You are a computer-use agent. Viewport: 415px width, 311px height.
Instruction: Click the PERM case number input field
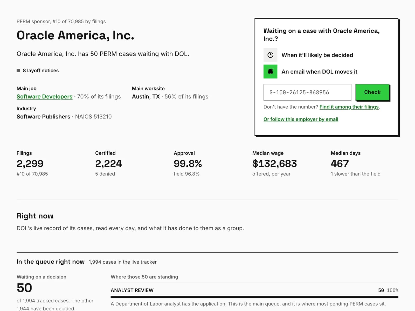[307, 92]
